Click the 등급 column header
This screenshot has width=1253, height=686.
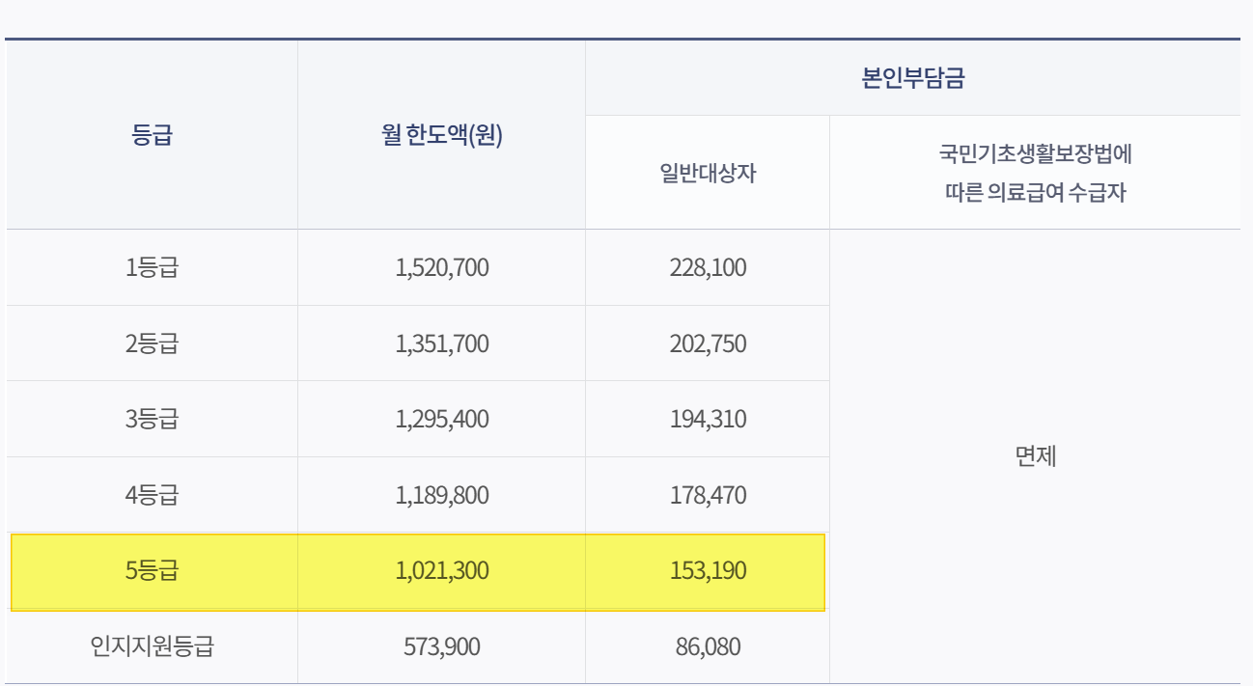tap(151, 133)
